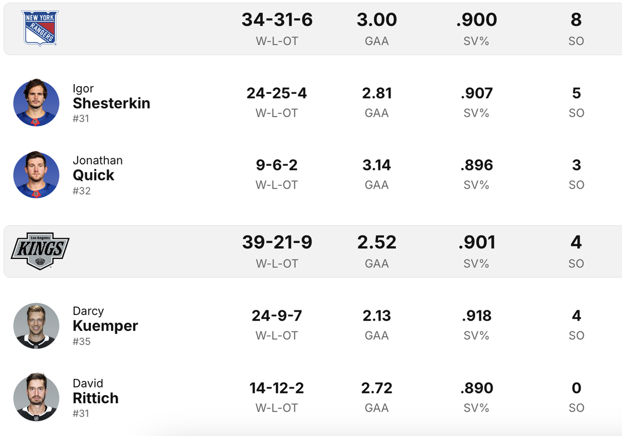622x436 pixels.
Task: Open the Shesterkin player name link
Action: click(111, 103)
